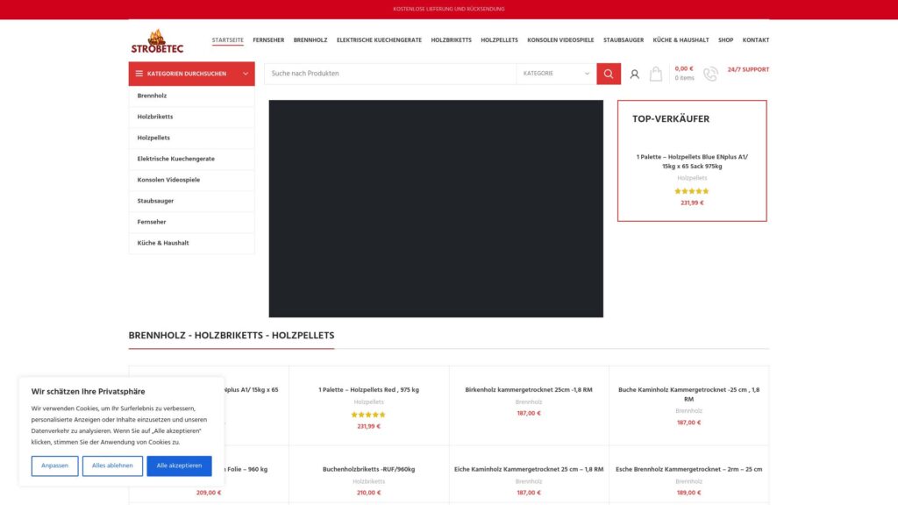Expand the Kategorien Durchsuchen chevron
Image resolution: width=898 pixels, height=505 pixels.
point(244,74)
